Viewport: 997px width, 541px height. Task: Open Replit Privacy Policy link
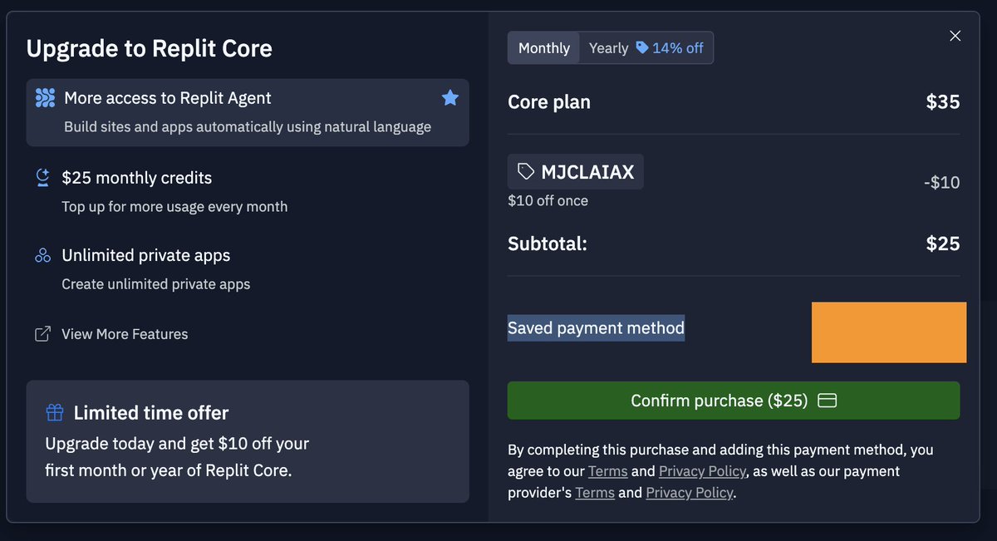point(703,471)
